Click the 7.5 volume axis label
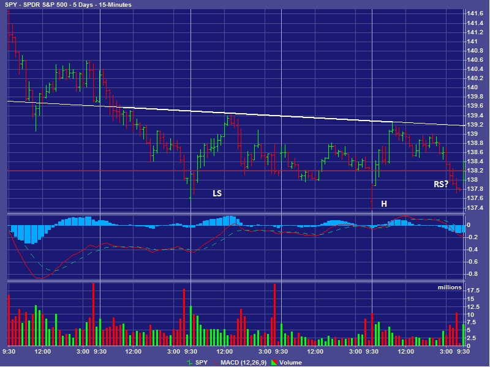 472,322
